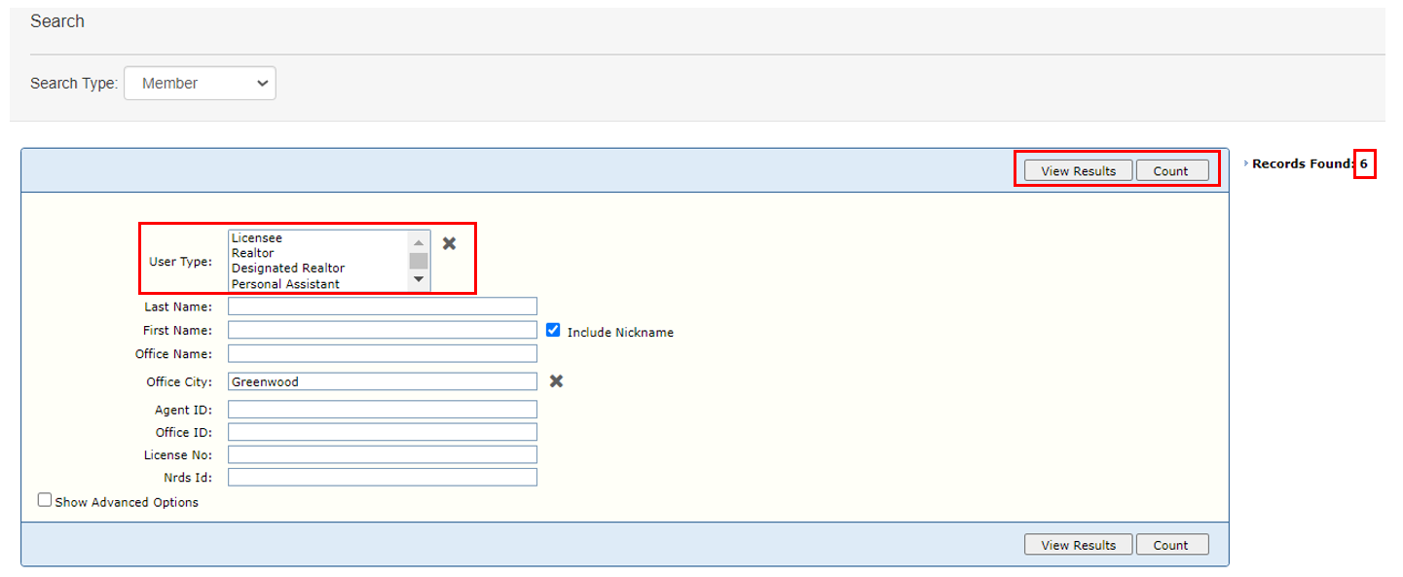Image resolution: width=1403 pixels, height=577 pixels.
Task: Click the User Type list scrollbar thumb
Action: tap(419, 261)
